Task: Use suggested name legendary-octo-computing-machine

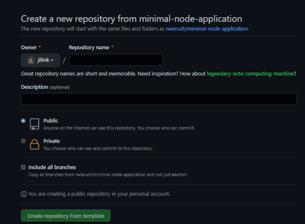Action: 250,74
